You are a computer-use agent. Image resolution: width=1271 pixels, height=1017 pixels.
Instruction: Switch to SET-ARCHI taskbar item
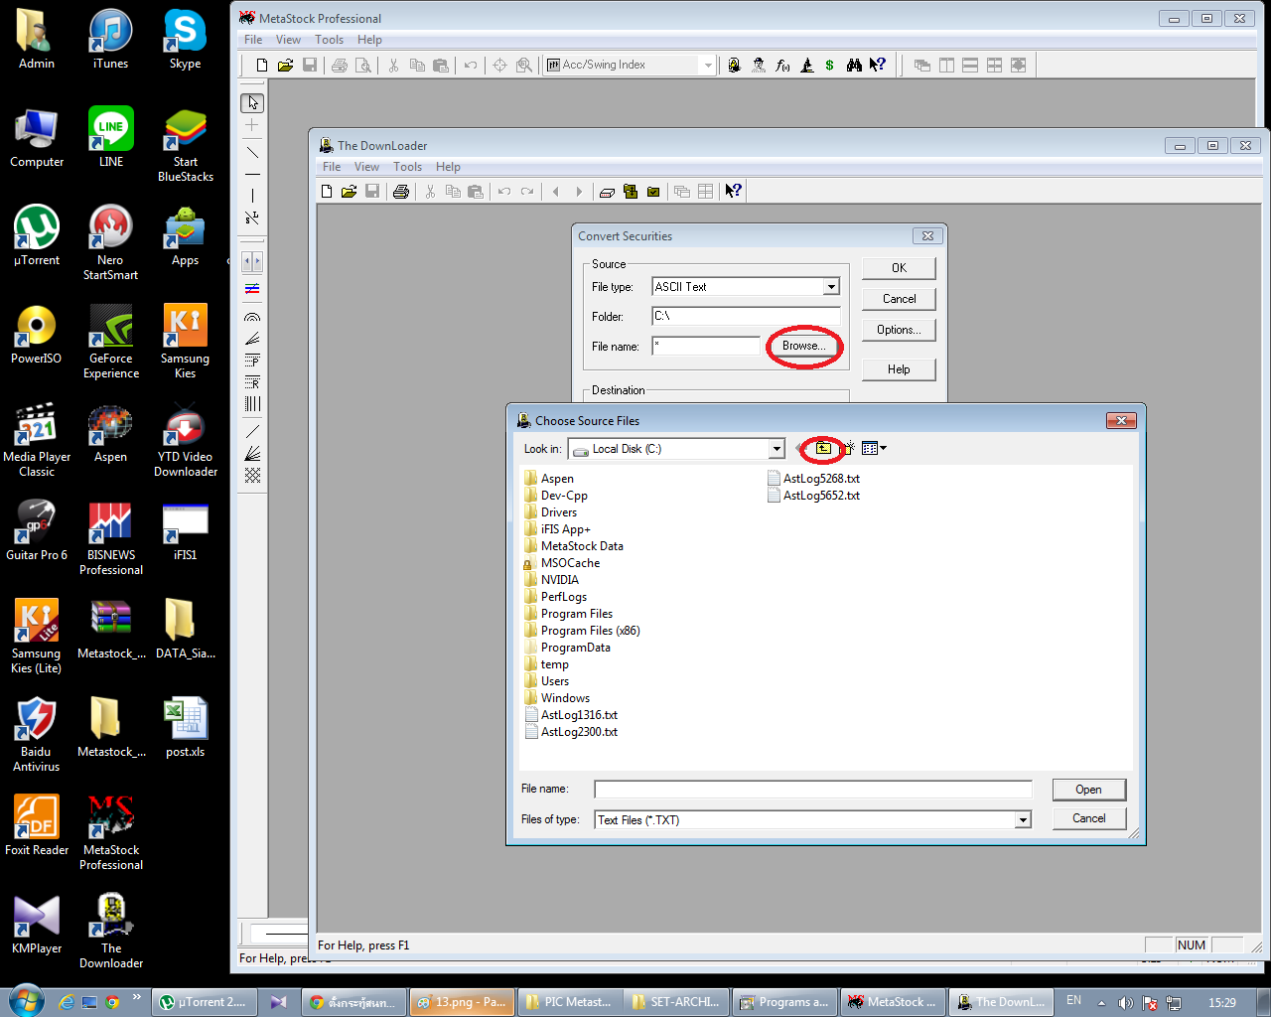(x=676, y=1002)
